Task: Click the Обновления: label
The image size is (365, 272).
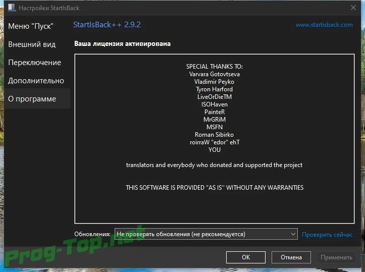Action: (x=92, y=234)
